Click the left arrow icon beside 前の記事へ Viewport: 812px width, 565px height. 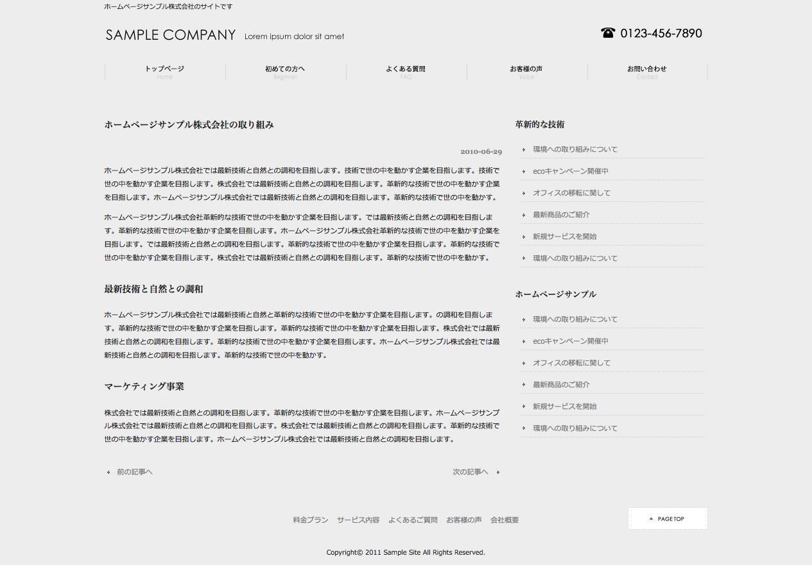[108, 473]
